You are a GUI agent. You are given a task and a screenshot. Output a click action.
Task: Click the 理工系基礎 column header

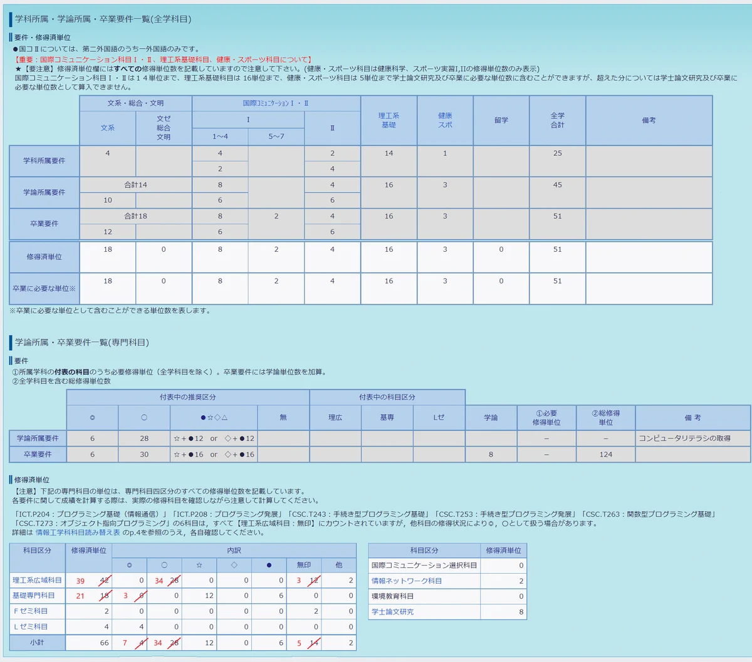point(389,120)
